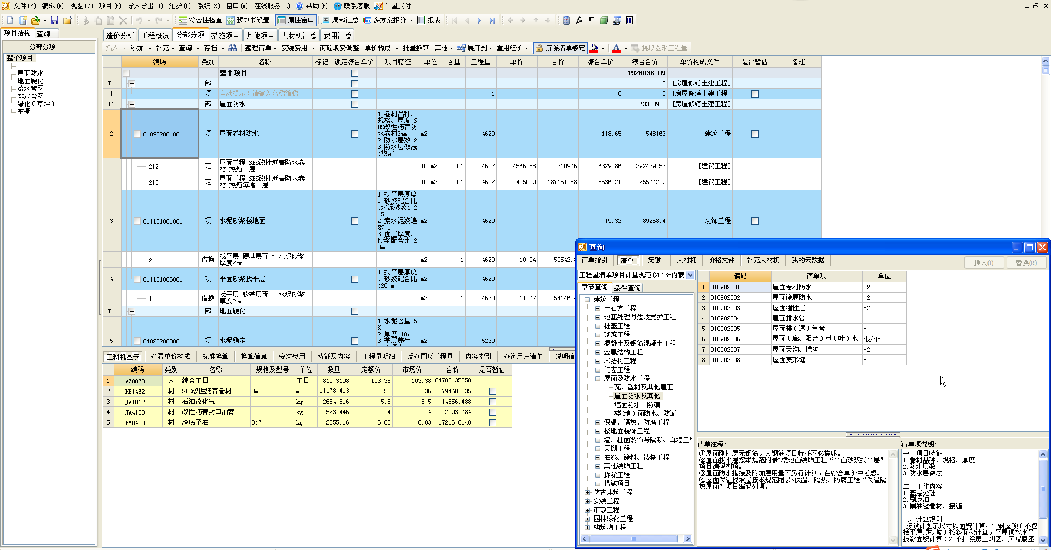Open 预算书设置 budget settings
Screen dimensions: 1051x550
pos(248,20)
